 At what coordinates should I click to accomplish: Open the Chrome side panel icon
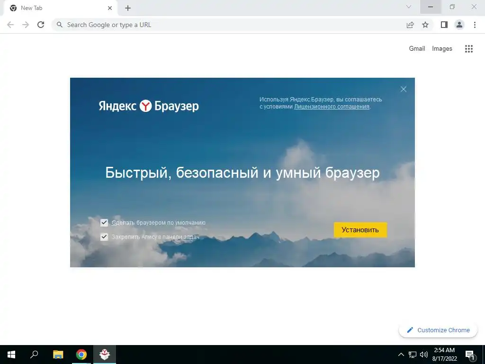pyautogui.click(x=444, y=25)
